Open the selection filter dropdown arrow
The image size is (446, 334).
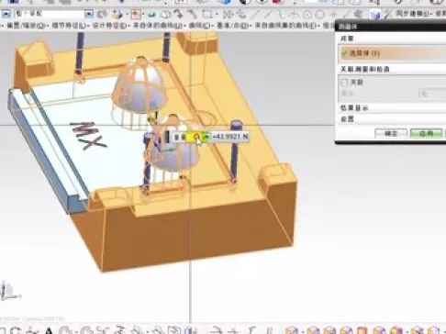[89, 14]
